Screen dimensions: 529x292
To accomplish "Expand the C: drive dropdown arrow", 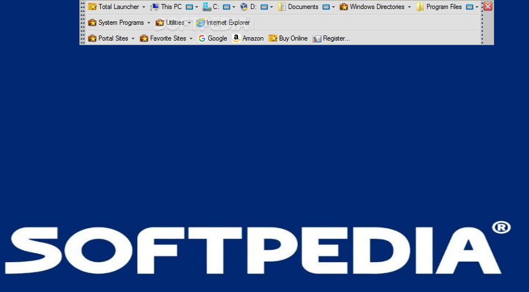I will click(234, 7).
